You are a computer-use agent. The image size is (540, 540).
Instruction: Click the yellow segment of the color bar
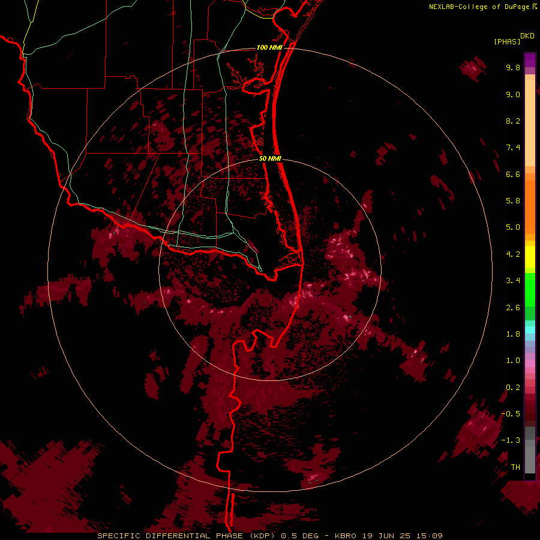click(x=530, y=256)
